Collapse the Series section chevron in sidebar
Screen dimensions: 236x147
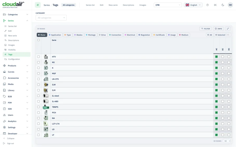point(27,21)
